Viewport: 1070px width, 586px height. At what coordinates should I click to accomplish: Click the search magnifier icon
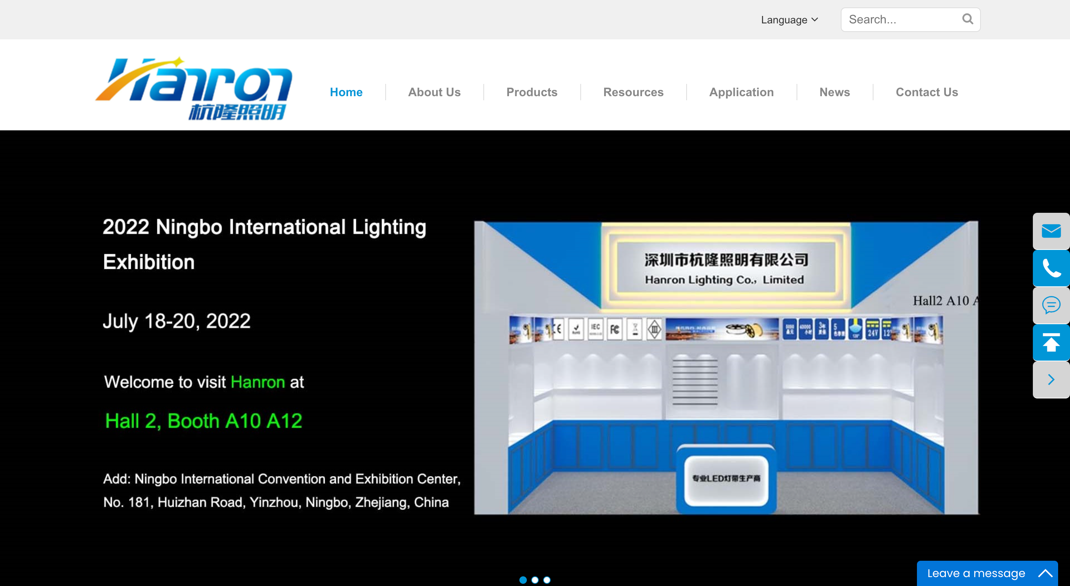967,19
